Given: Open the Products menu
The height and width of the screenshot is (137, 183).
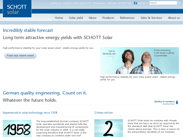Looking at the screenshot, I should (108, 18).
